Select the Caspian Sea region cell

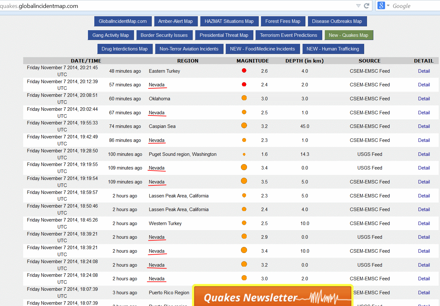pyautogui.click(x=162, y=126)
